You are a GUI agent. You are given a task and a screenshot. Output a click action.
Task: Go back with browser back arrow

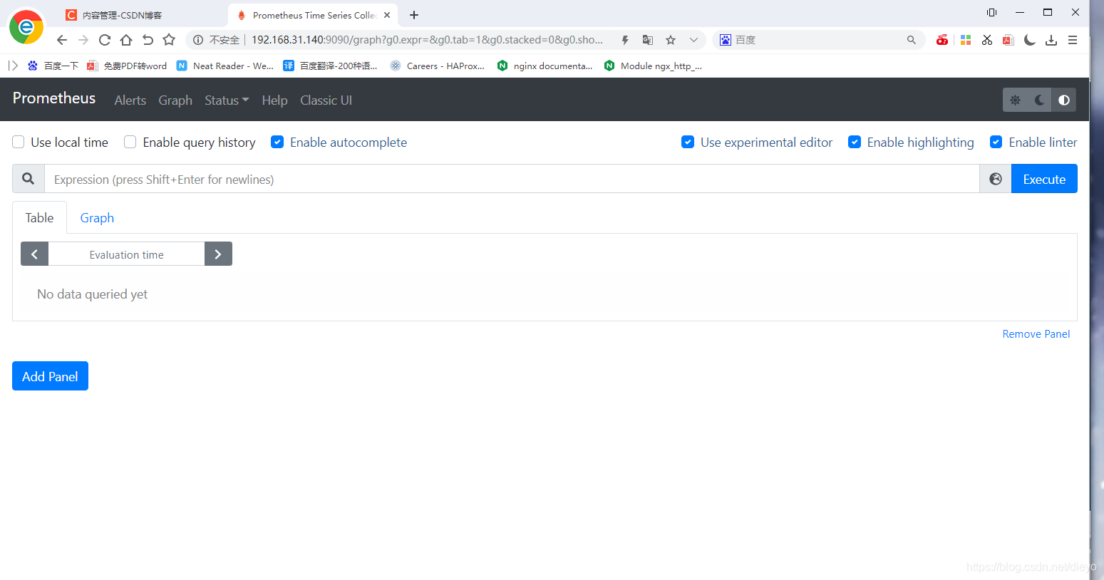[x=62, y=40]
